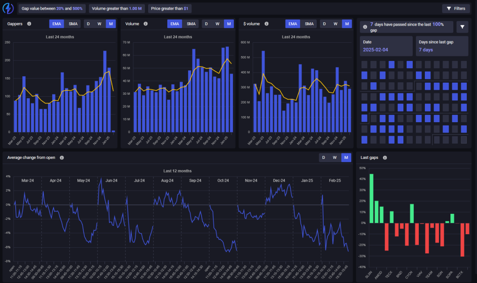Set Average change chart to D
This screenshot has width=477, height=283.
(x=323, y=158)
